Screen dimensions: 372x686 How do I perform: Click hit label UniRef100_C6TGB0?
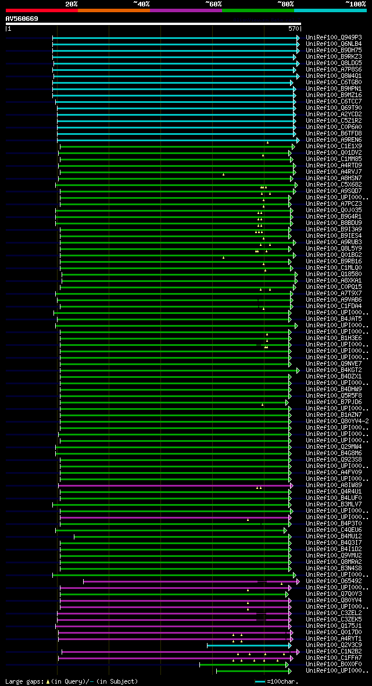334,82
